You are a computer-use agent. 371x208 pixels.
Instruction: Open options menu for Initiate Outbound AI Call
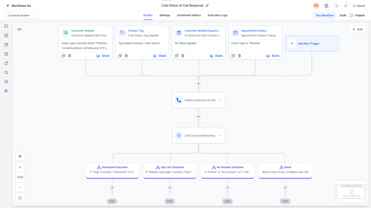(x=220, y=100)
